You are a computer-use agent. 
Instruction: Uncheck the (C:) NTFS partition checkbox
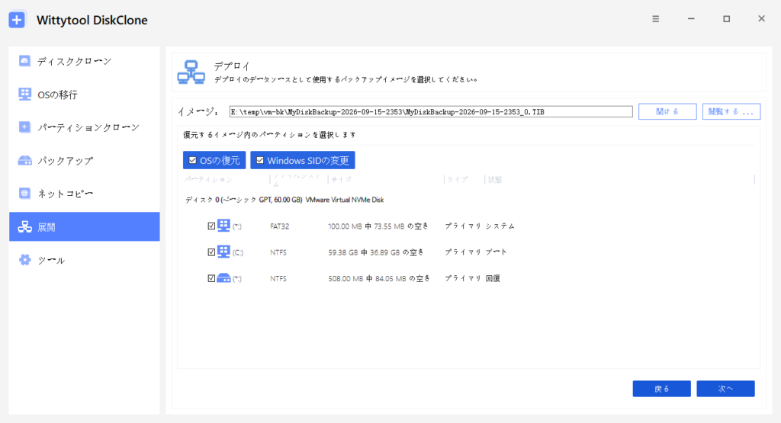211,252
